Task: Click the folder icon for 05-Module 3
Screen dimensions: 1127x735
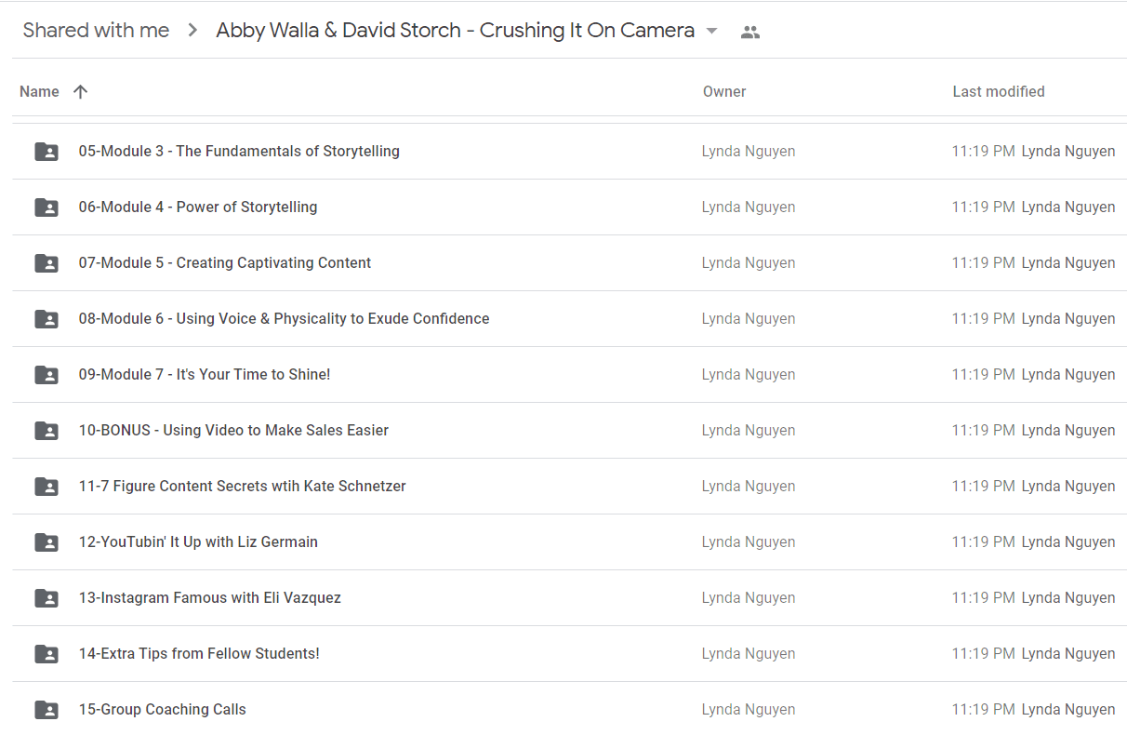Action: pos(46,152)
